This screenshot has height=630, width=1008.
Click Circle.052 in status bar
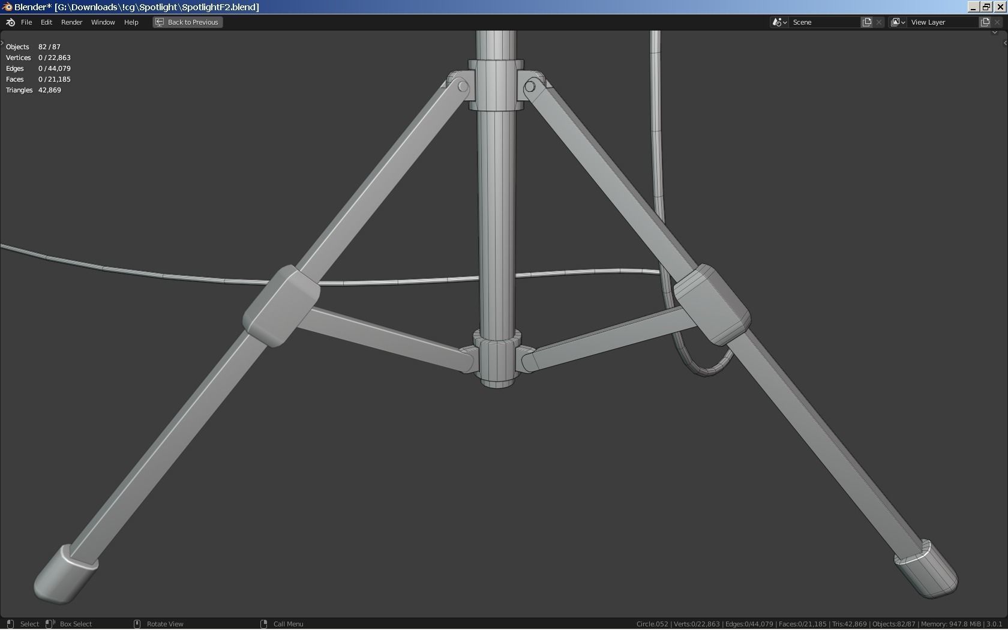(x=652, y=624)
